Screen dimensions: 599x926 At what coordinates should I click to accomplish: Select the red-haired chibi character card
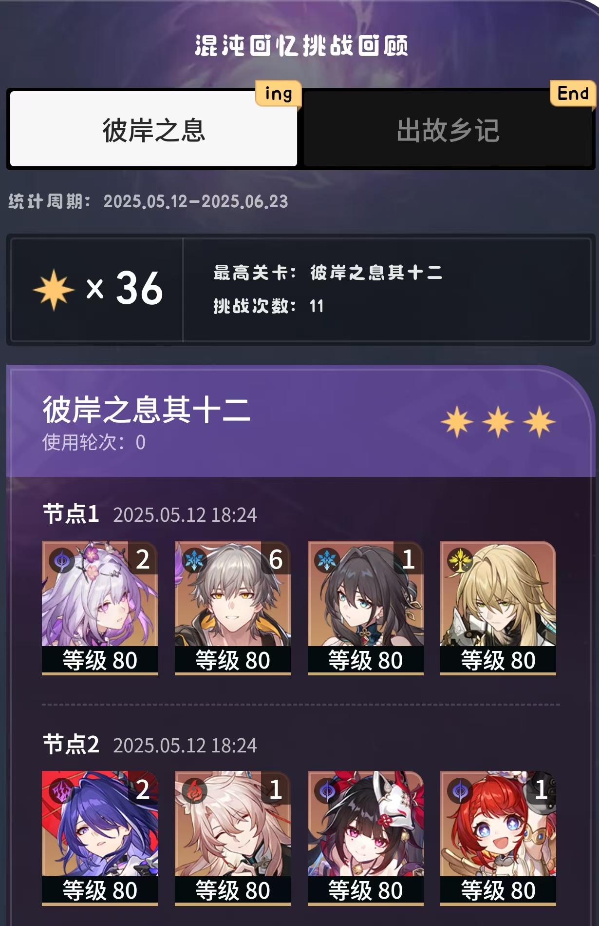click(x=498, y=838)
